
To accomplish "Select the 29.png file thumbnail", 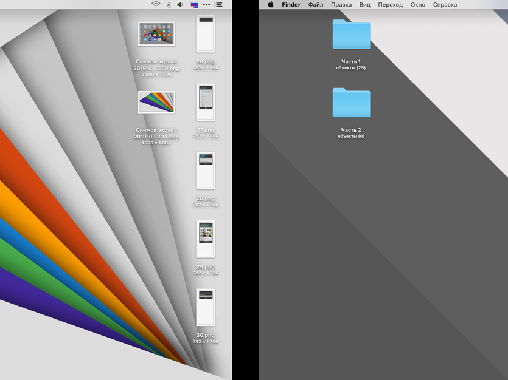I will click(206, 240).
